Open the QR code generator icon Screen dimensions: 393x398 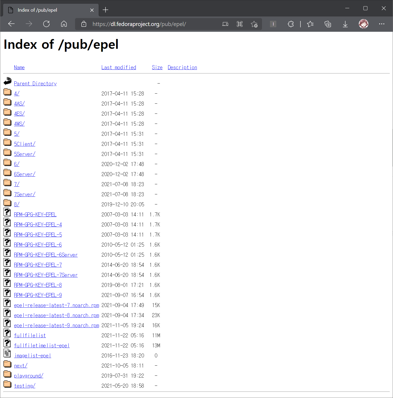click(240, 24)
